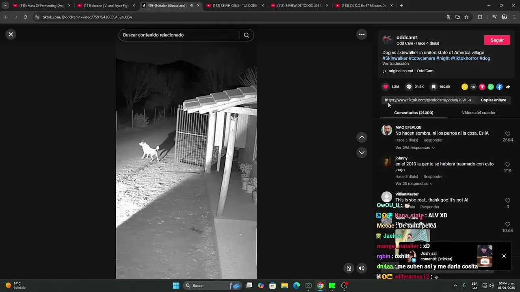Click Ver traducción under description
This screenshot has width=520, height=292.
(x=395, y=64)
